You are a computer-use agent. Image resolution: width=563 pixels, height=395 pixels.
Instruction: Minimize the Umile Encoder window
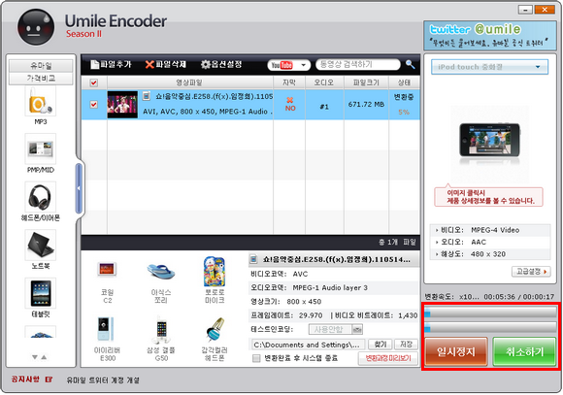tap(525, 10)
